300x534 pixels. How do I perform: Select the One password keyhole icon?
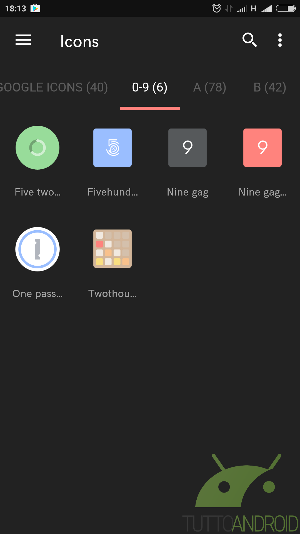pos(37,249)
